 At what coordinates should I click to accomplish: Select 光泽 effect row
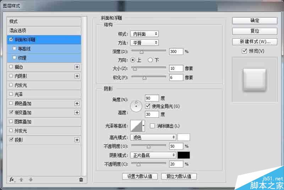click(44, 94)
